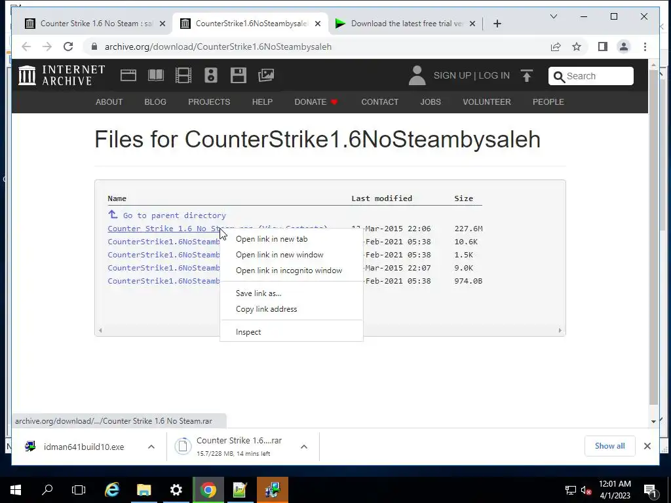
Task: Open the tab search chevron
Action: point(553,16)
